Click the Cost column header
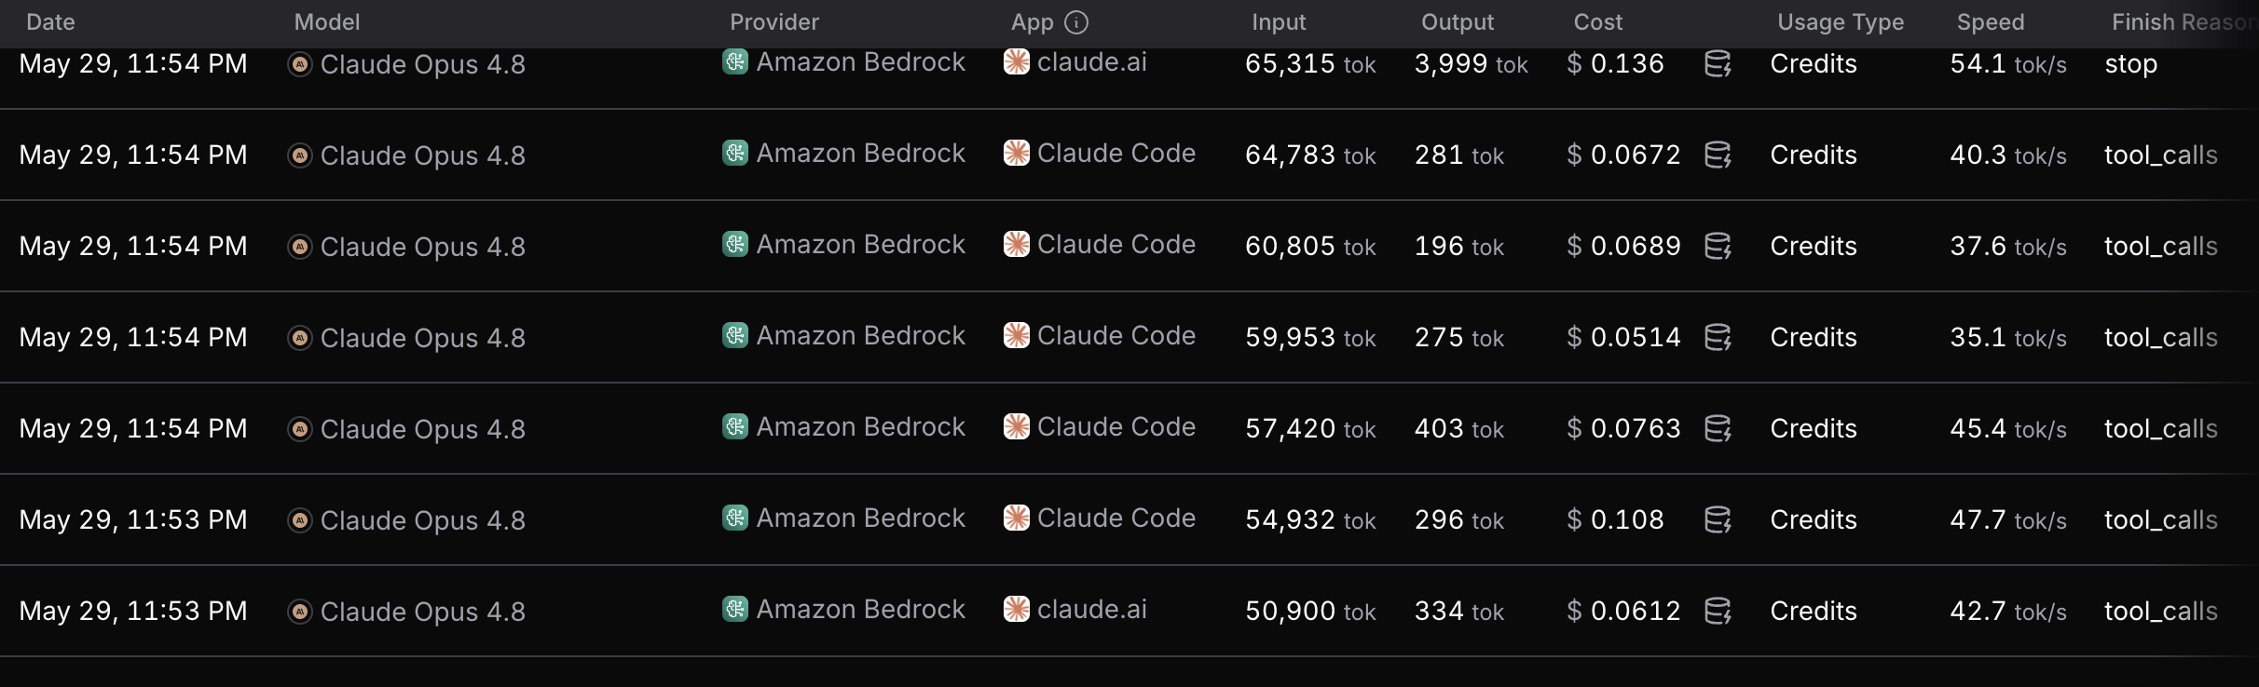Image resolution: width=2259 pixels, height=687 pixels. click(1598, 22)
